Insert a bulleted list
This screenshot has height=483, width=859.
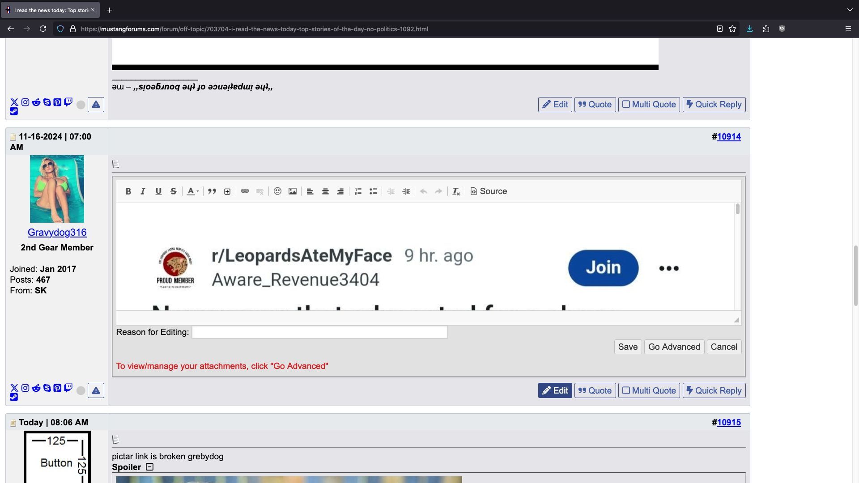[x=373, y=191]
